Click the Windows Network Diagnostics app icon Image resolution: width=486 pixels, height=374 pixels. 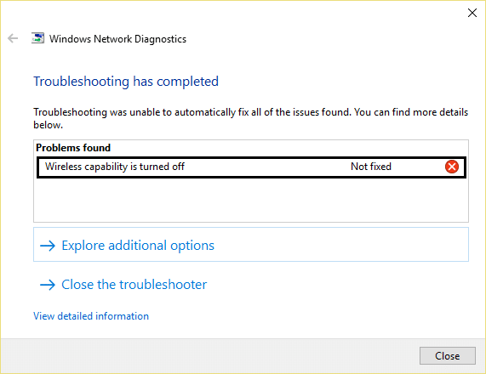[37, 38]
